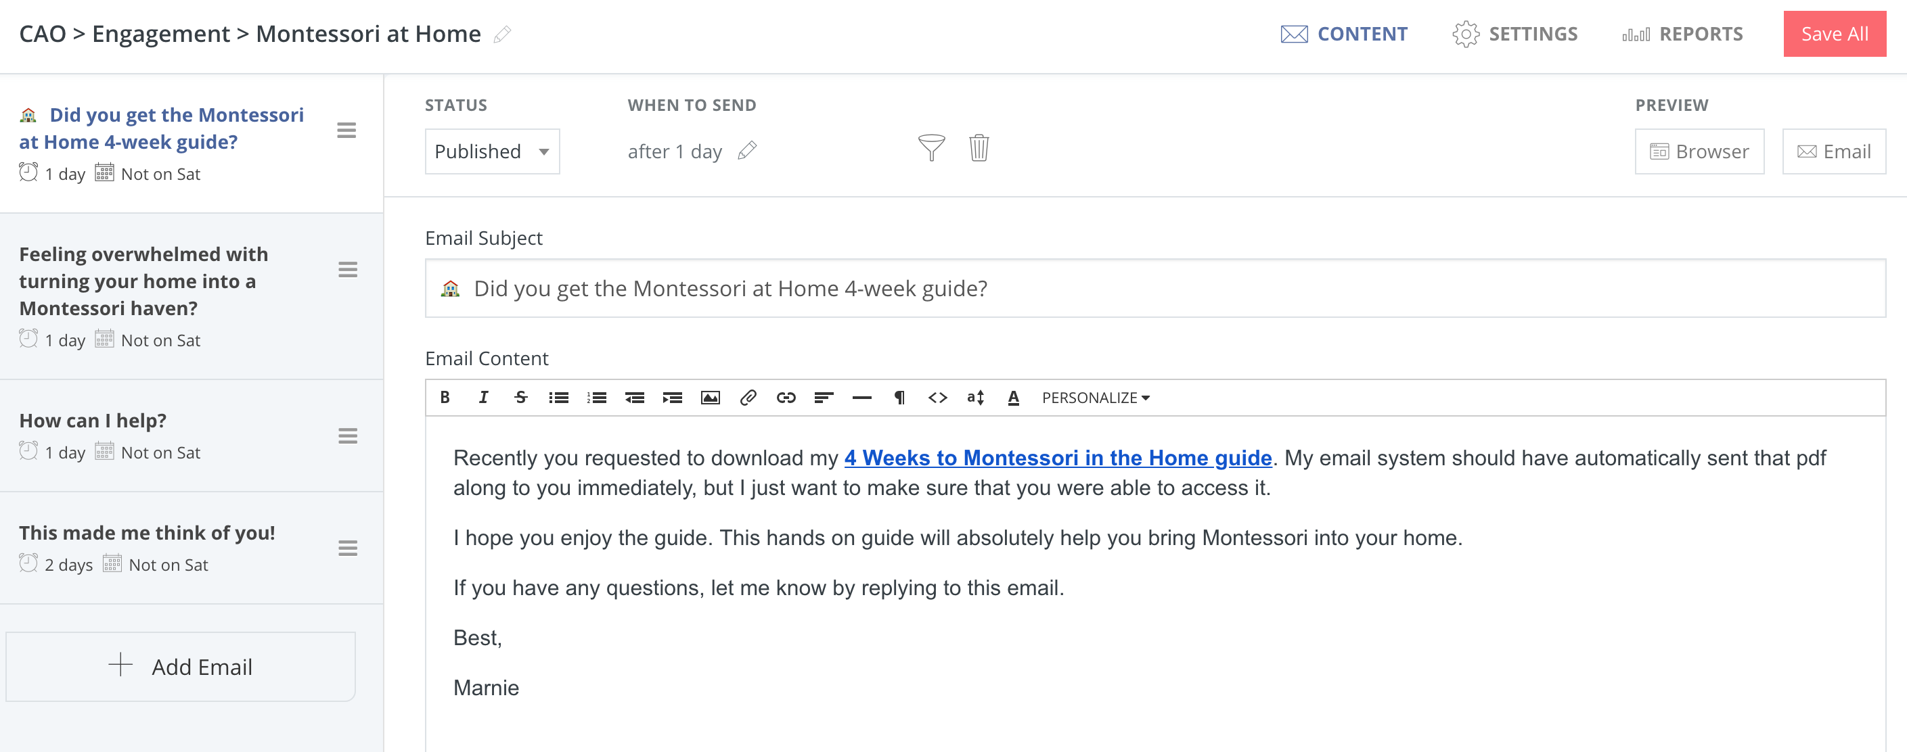1907x752 pixels.
Task: Toggle the bulleted list
Action: (x=559, y=397)
